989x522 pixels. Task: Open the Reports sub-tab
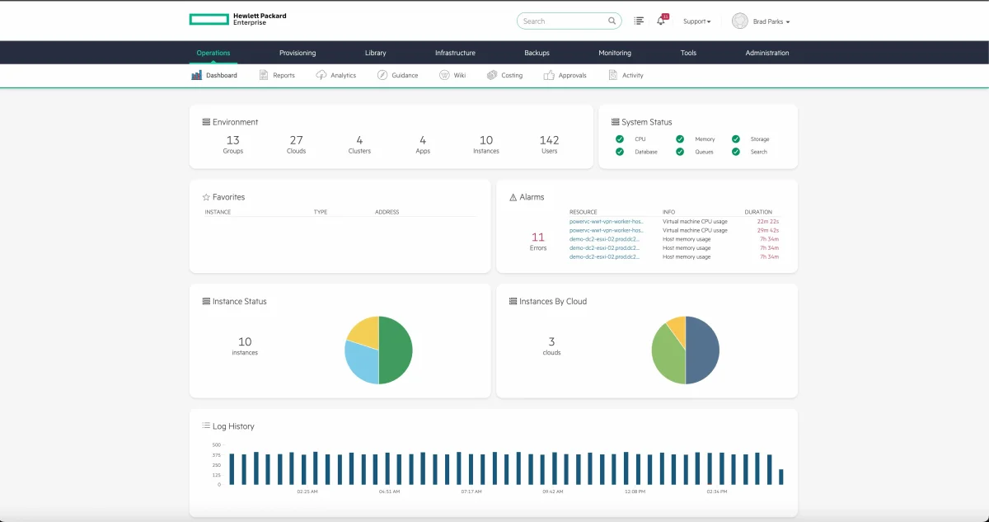pyautogui.click(x=277, y=75)
